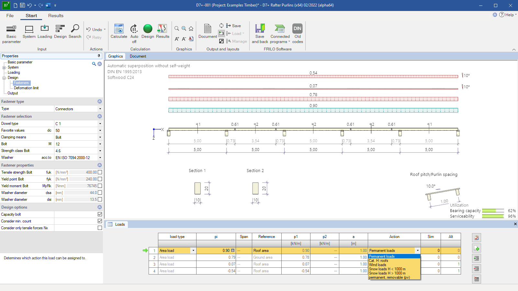Open the Clamping means dropdown
The image size is (518, 291).
(x=100, y=137)
